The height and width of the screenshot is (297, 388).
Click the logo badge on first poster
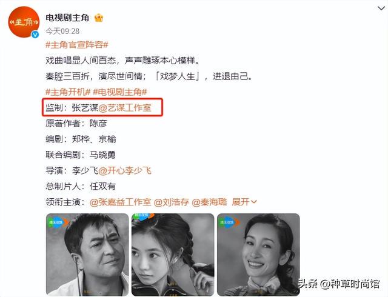coord(58,222)
